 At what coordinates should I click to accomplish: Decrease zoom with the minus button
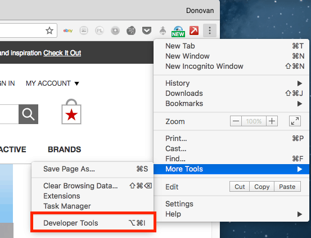[x=236, y=121]
